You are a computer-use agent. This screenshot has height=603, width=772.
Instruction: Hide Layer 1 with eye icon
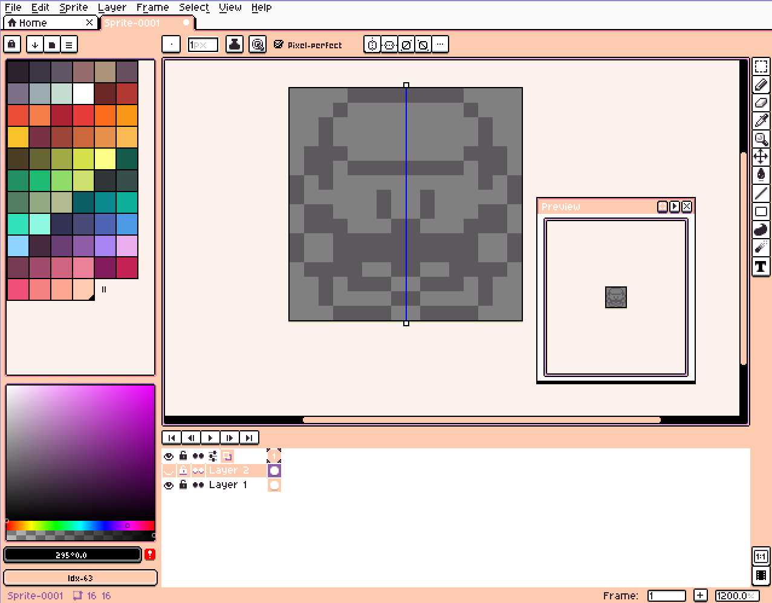(169, 485)
